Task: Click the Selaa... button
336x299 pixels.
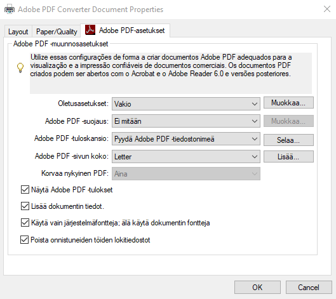Action: (x=288, y=140)
